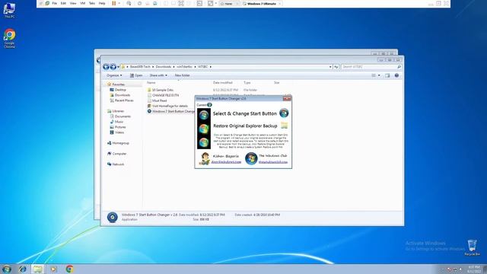Click Open in the Explorer toolbar

point(136,75)
